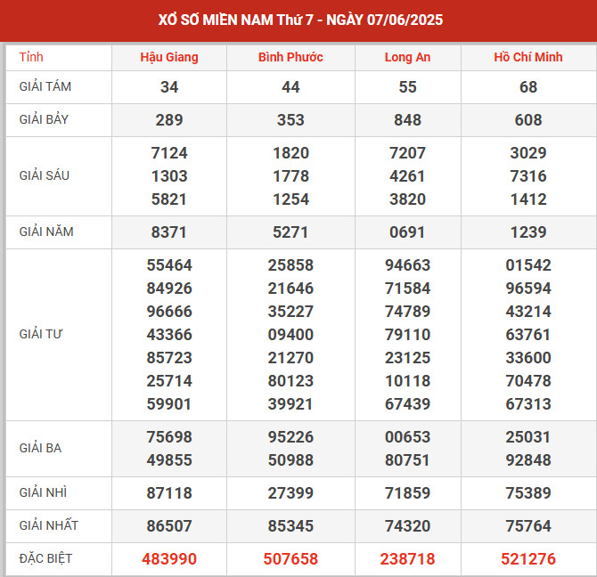Screen dimensions: 597x577
Task: Click the GIẢI BA row label
Action: point(40,448)
